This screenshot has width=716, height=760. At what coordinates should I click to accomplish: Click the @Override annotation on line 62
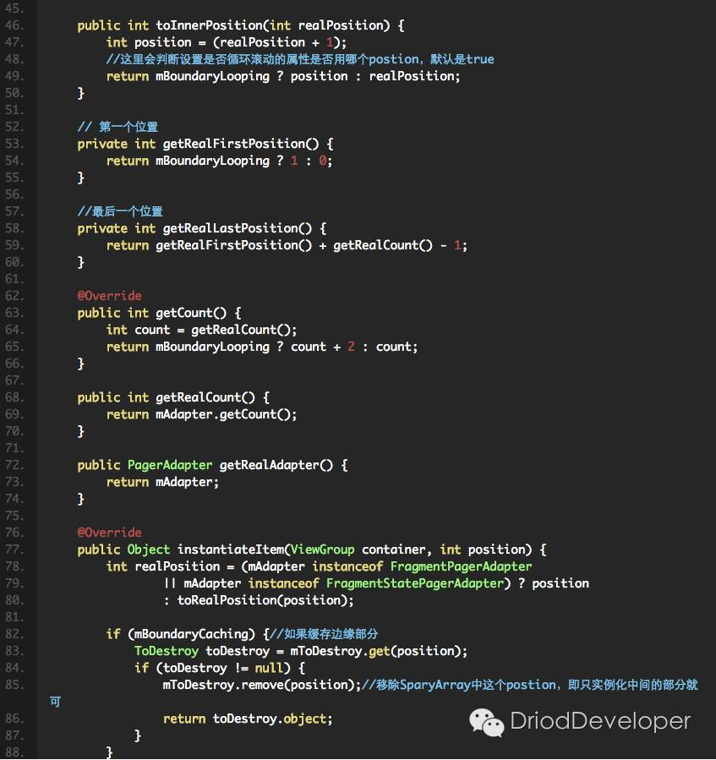coord(110,296)
